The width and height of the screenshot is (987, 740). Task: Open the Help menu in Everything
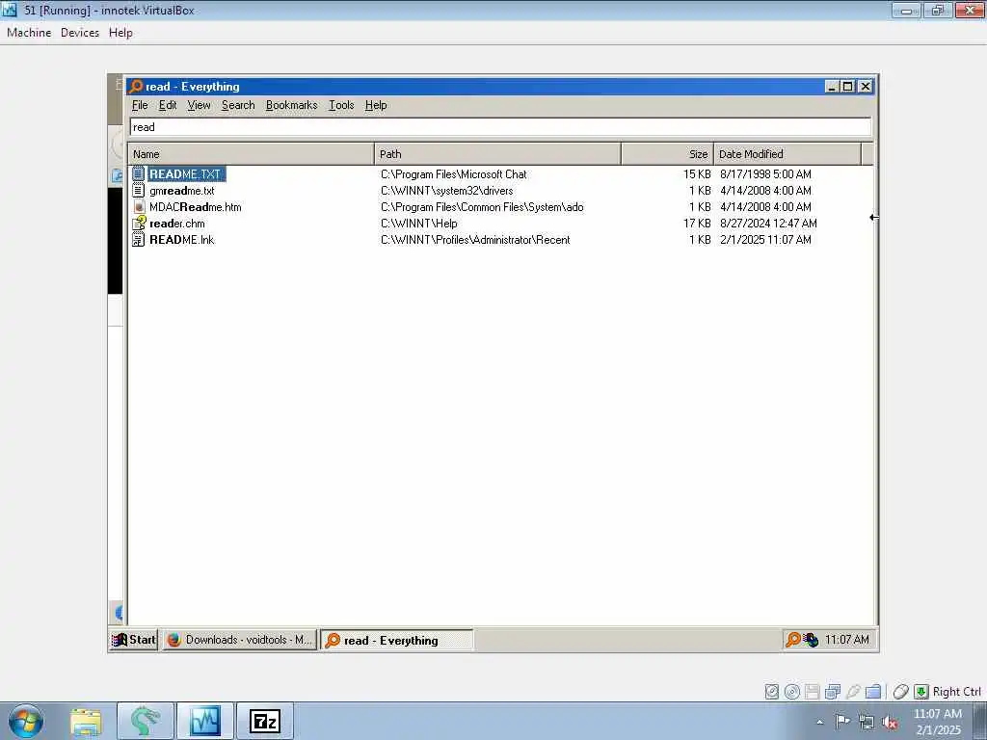click(376, 105)
